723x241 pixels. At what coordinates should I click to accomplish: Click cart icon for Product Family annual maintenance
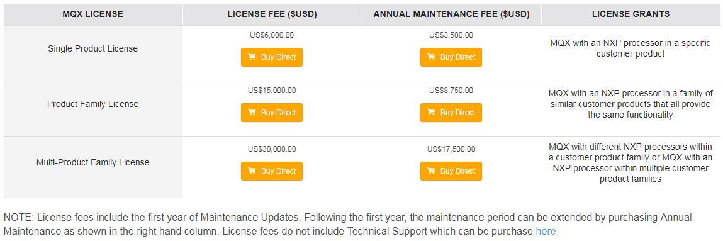click(x=431, y=113)
